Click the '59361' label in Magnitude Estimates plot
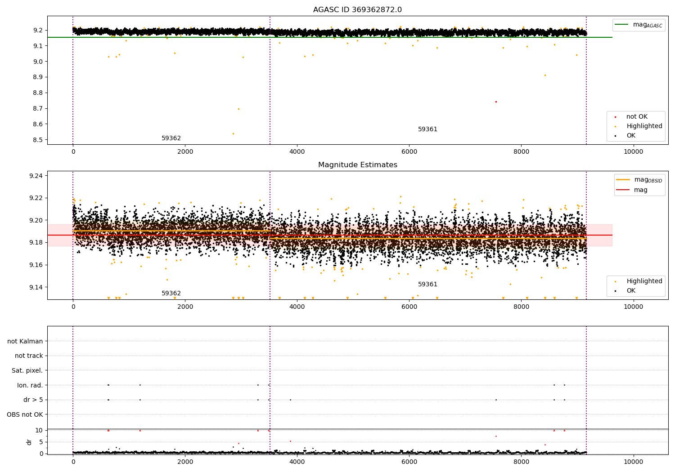This screenshot has width=675, height=472. tap(427, 285)
